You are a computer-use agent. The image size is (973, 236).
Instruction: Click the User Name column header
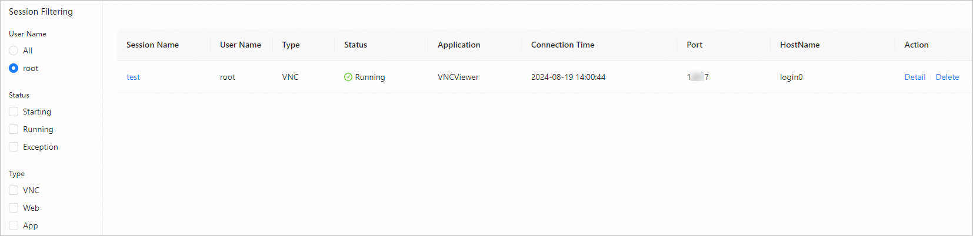point(240,45)
